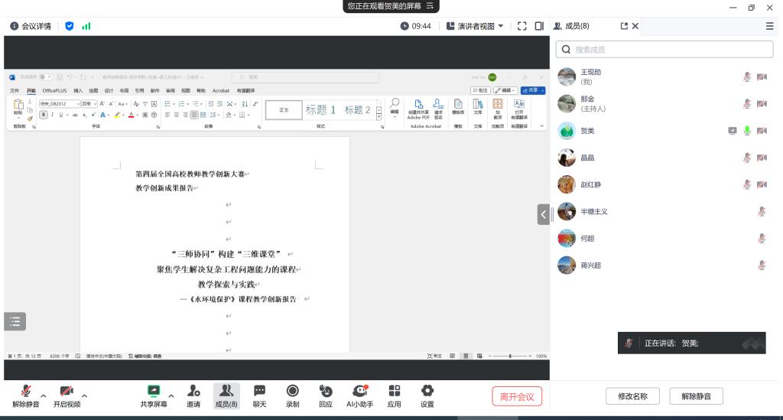Click the 修改名称 rename button
The height and width of the screenshot is (420, 783).
pos(632,396)
